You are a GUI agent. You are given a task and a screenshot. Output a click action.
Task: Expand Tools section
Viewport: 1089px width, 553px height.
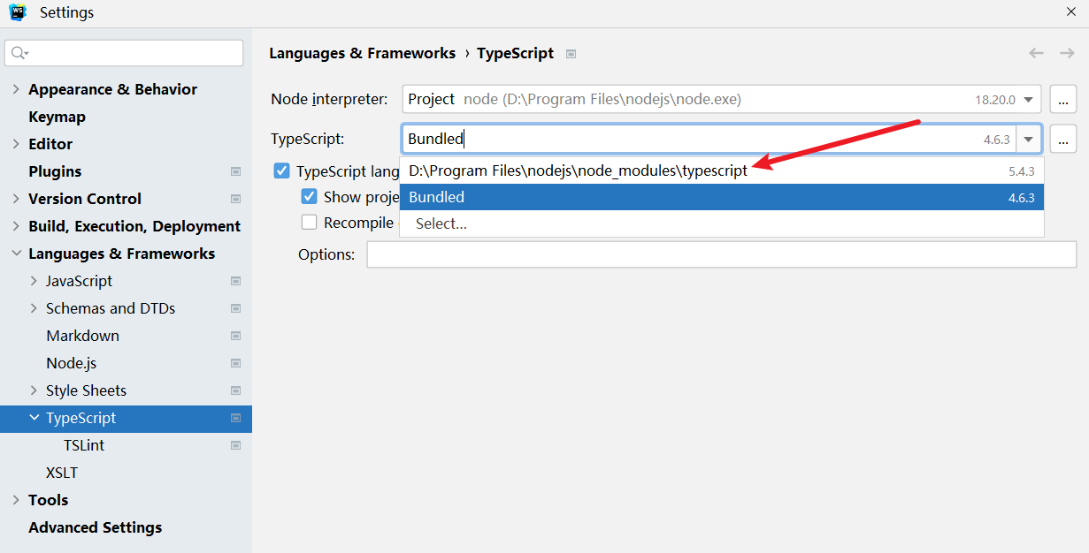(16, 500)
